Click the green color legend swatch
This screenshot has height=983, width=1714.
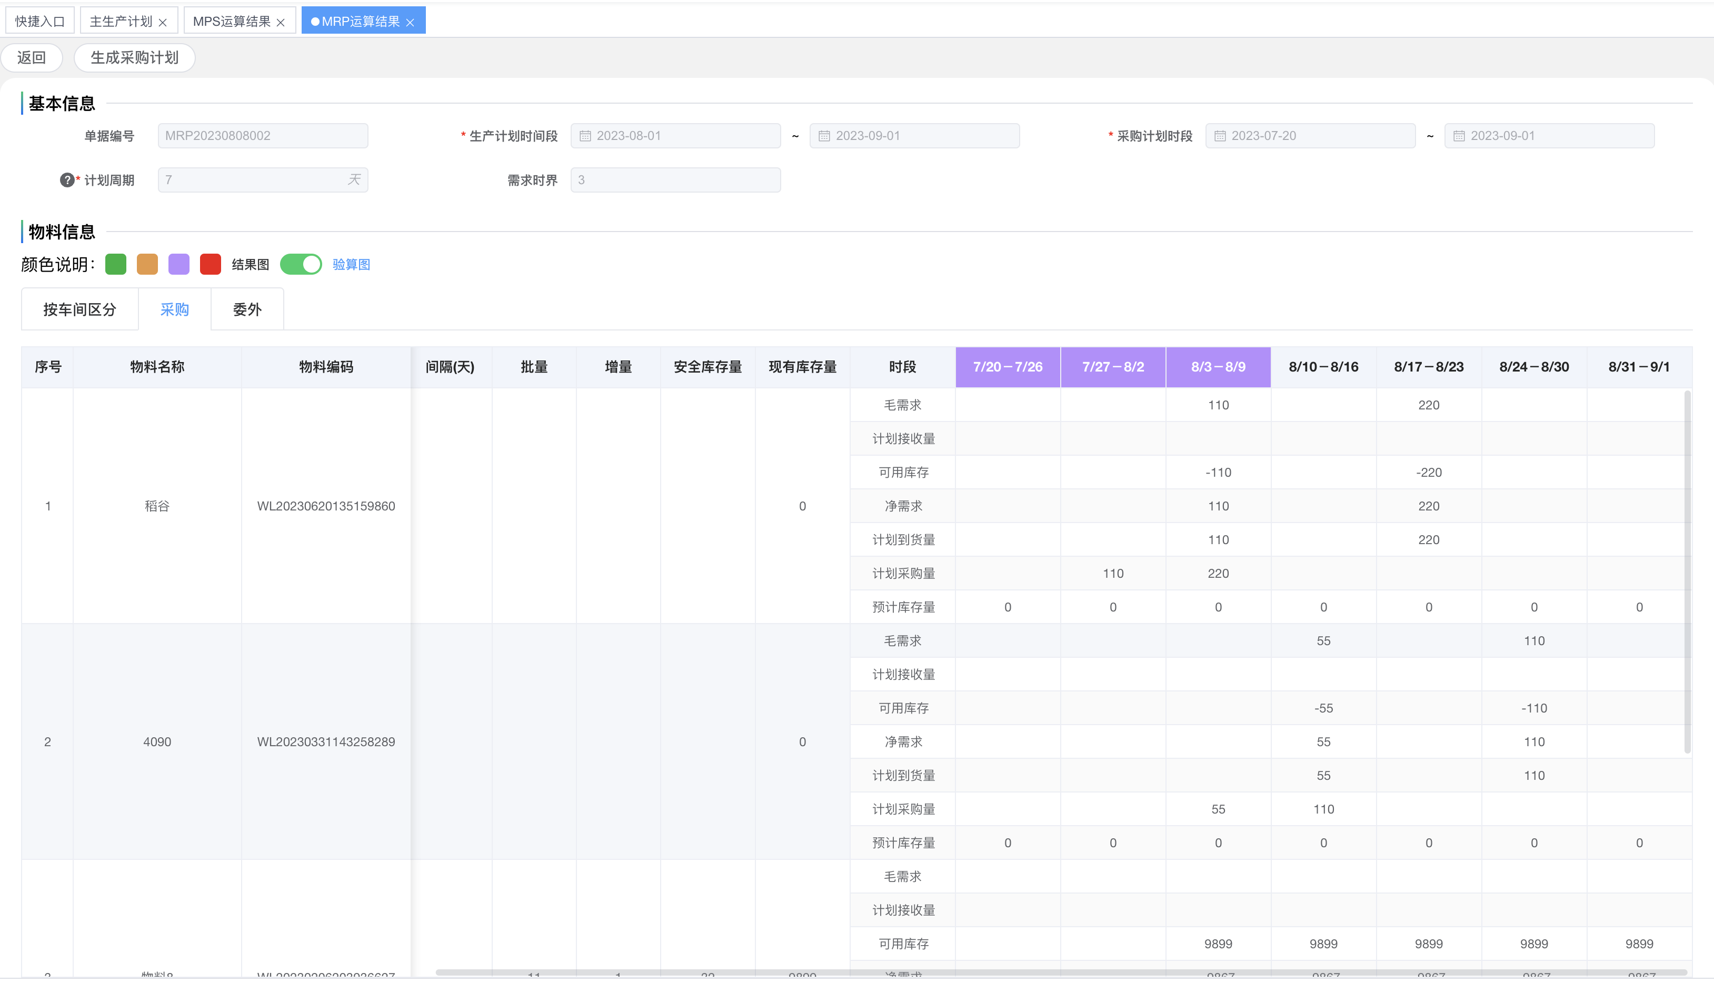[116, 264]
